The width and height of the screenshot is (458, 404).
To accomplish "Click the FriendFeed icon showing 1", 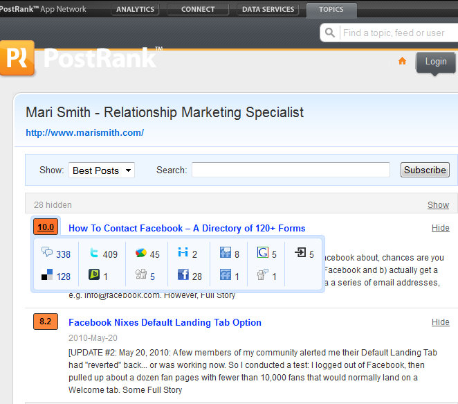I will click(x=226, y=274).
